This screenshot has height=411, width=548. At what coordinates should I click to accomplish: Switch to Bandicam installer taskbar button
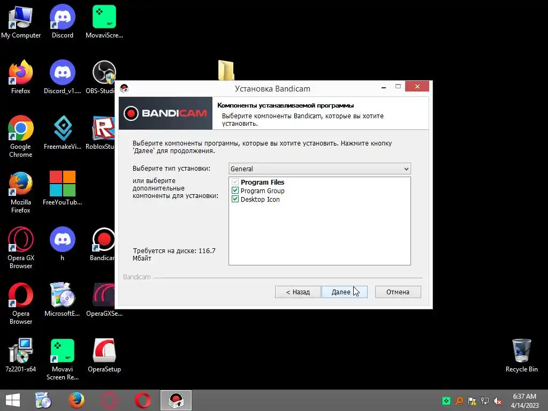click(x=176, y=400)
